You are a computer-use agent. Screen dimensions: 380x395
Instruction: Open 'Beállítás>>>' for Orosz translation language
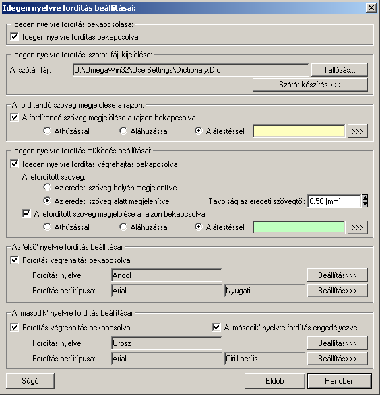point(337,343)
